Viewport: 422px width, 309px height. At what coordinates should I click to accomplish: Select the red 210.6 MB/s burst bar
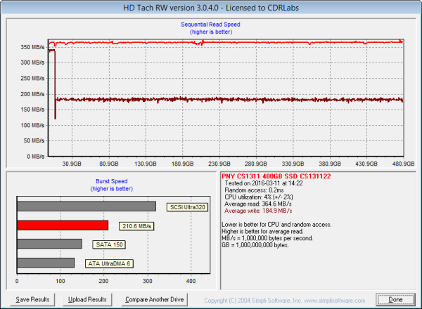pyautogui.click(x=63, y=225)
